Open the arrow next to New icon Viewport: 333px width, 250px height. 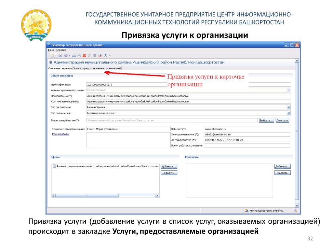coord(56,55)
